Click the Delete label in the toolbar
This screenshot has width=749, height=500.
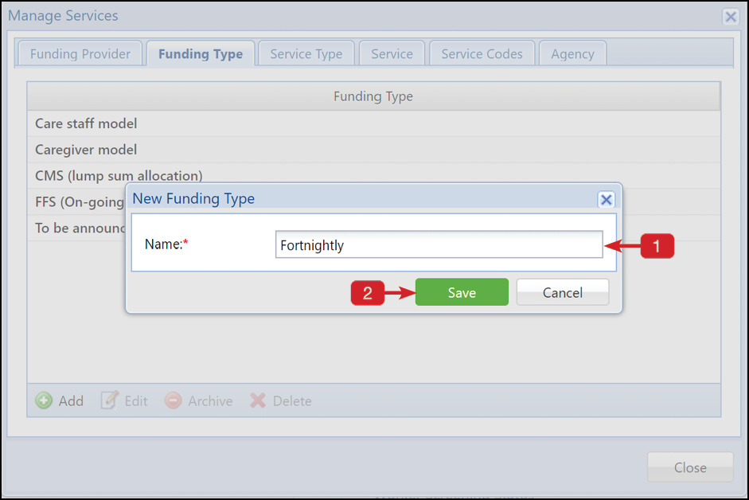point(292,400)
